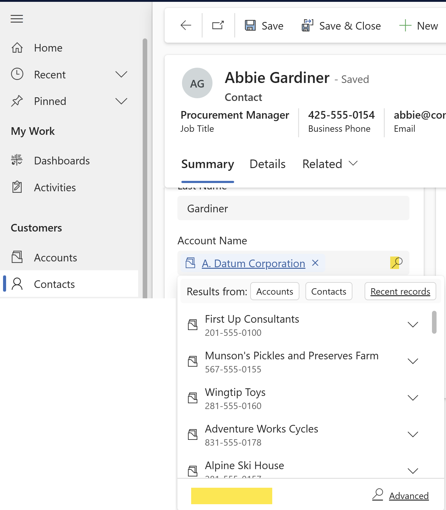
Task: Click the sidebar scrollbar
Action: pyautogui.click(x=145, y=168)
